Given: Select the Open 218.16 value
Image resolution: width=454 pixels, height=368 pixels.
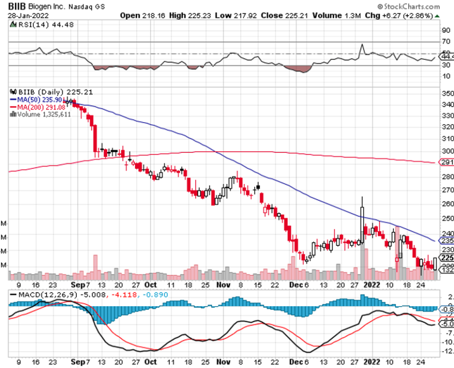Looking at the screenshot, I should click(x=142, y=16).
